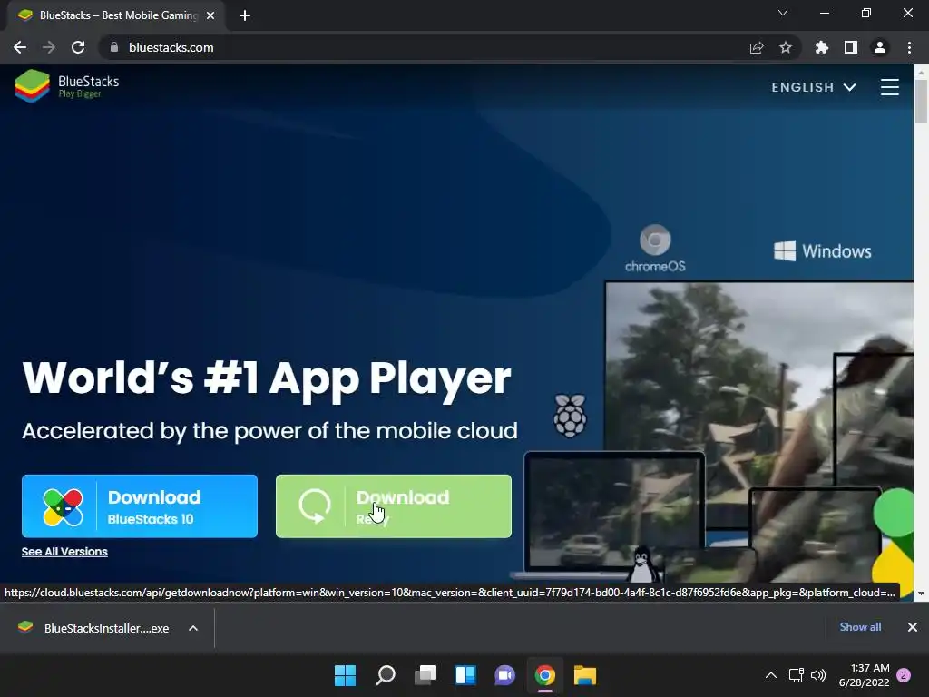Image resolution: width=929 pixels, height=697 pixels.
Task: Click the chromeOS platform icon
Action: tap(655, 249)
